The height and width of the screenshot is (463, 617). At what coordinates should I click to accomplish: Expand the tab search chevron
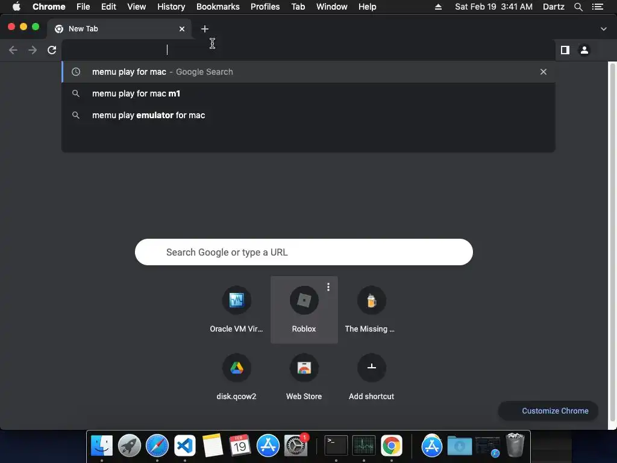604,29
